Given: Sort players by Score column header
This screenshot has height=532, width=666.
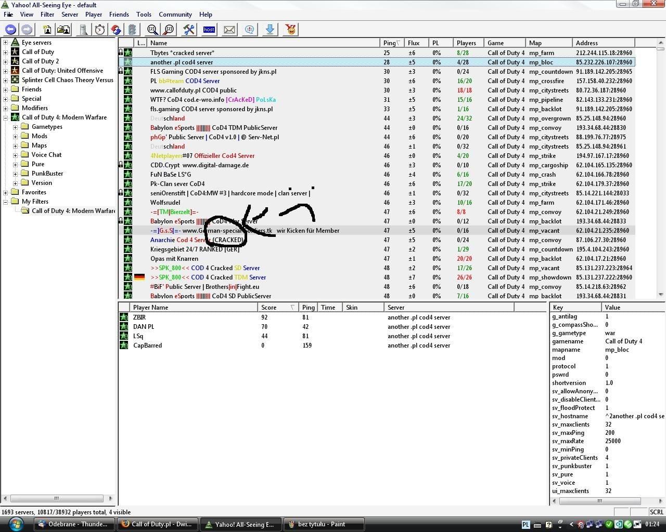Looking at the screenshot, I should tap(277, 308).
